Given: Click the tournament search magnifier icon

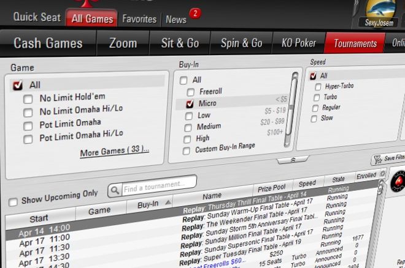Looking at the screenshot, I should (x=115, y=190).
